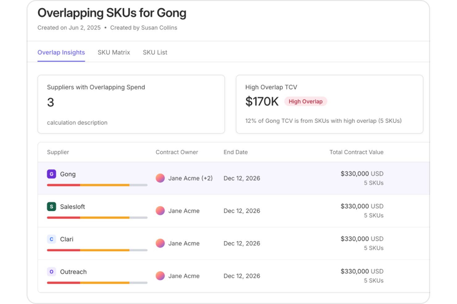Image resolution: width=457 pixels, height=304 pixels.
Task: Switch to the Overlap Insights tab
Action: pyautogui.click(x=61, y=52)
